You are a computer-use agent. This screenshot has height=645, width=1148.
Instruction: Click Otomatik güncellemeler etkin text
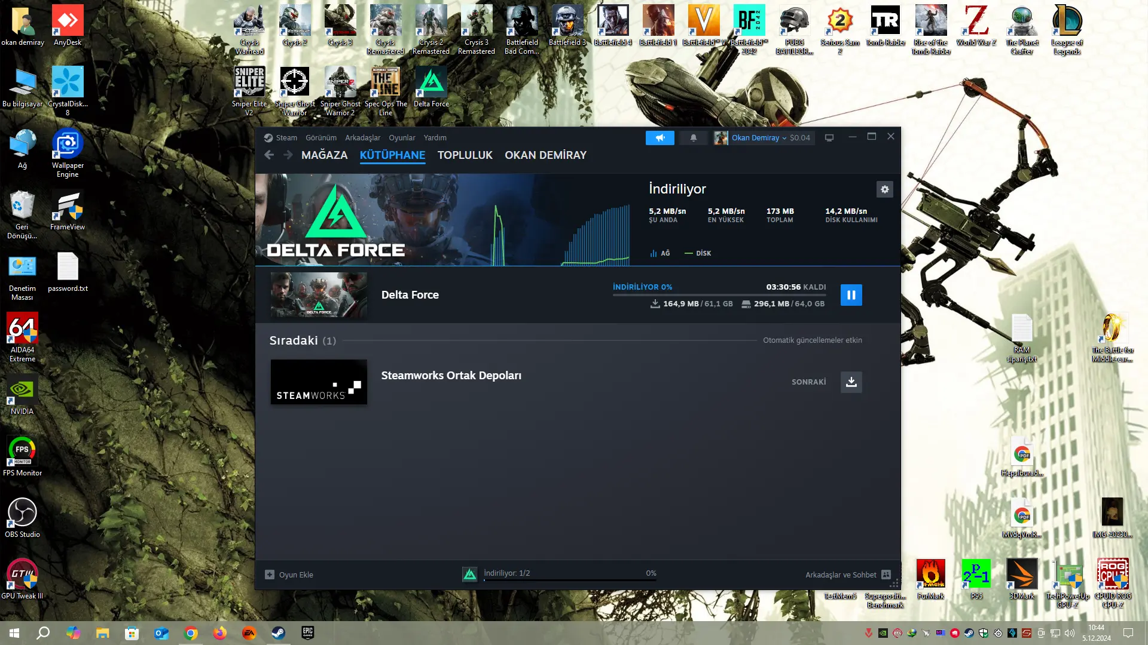pos(813,340)
